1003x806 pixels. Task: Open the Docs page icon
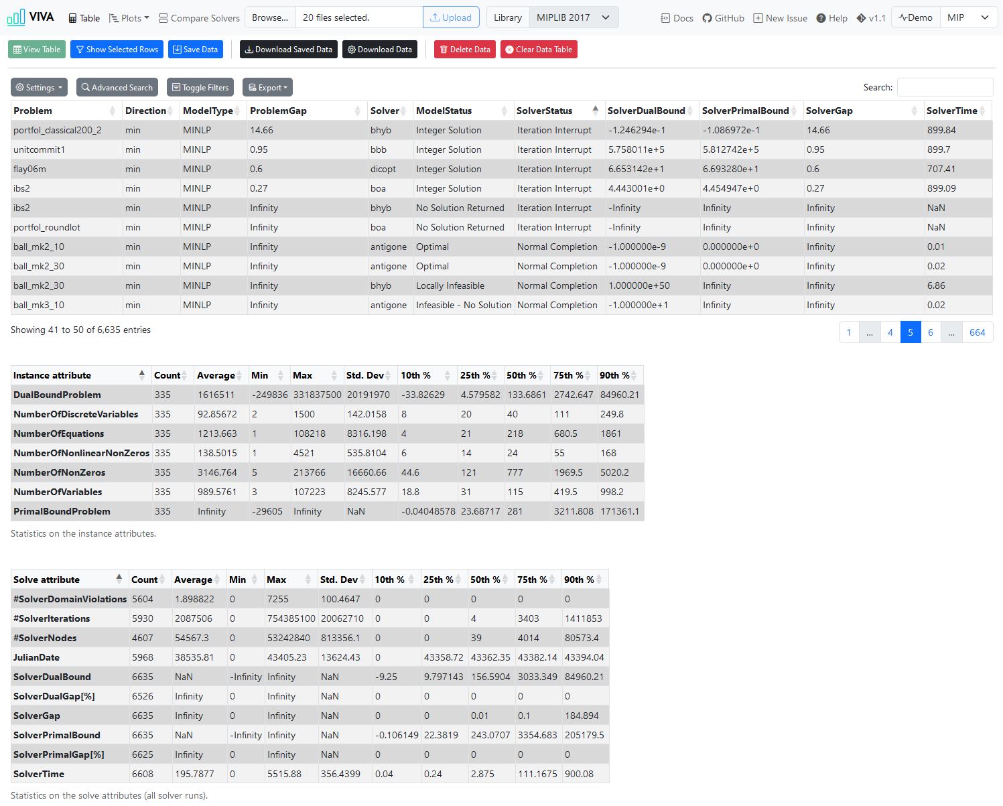pyautogui.click(x=665, y=18)
